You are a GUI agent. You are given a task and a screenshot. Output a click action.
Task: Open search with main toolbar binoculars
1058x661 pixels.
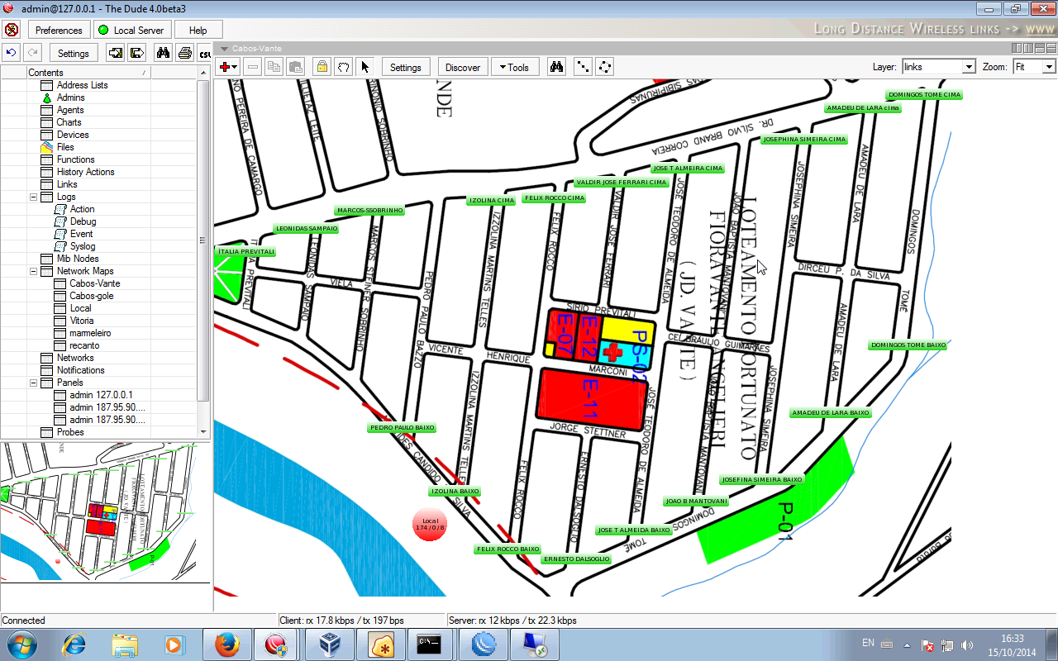[x=163, y=53]
